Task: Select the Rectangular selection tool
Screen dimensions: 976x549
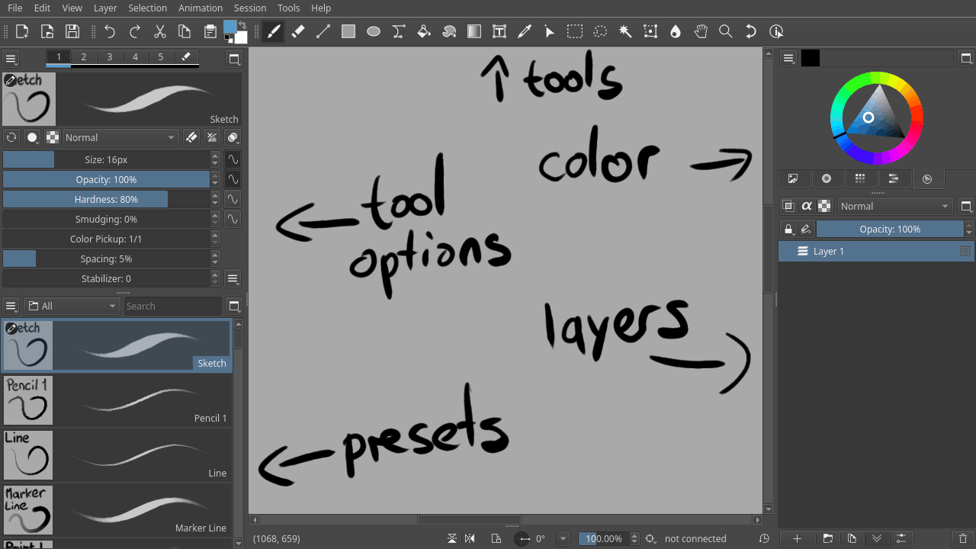Action: point(575,31)
